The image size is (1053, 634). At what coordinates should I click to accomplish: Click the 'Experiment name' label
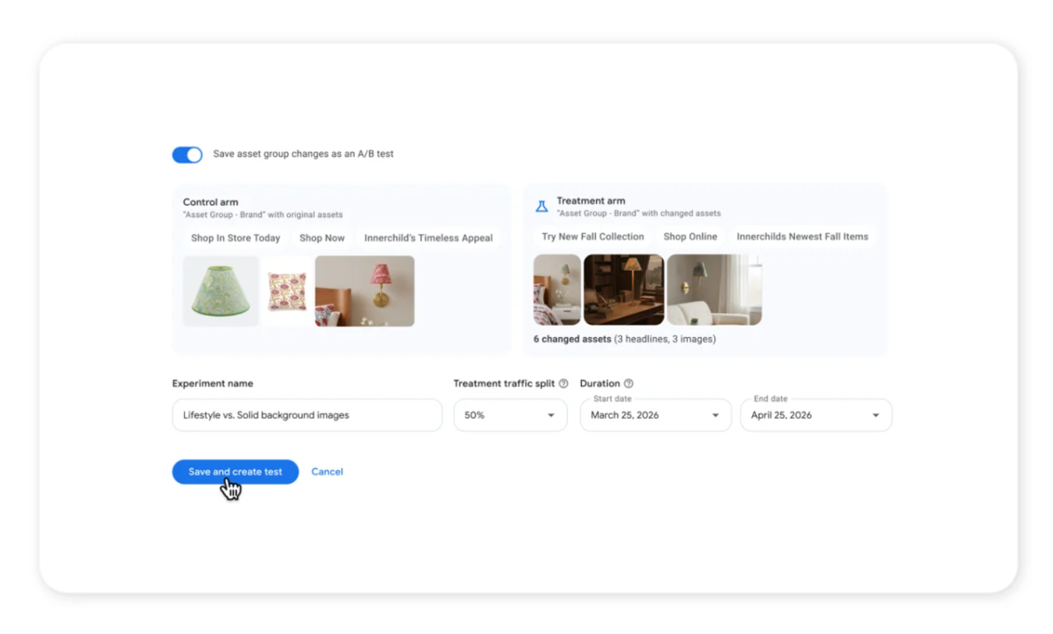pyautogui.click(x=212, y=383)
